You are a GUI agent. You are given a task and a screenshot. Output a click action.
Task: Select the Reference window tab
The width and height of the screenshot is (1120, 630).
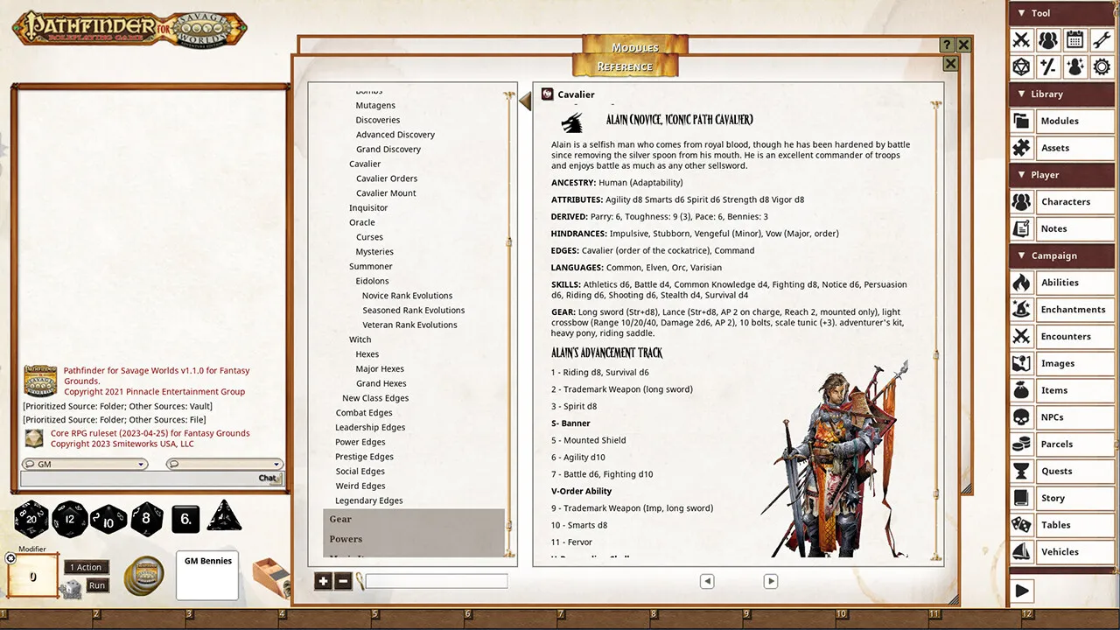point(625,66)
